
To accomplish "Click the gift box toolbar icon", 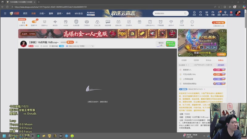I will pos(140,22).
